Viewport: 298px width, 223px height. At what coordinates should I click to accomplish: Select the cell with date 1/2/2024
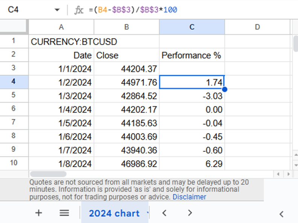click(x=61, y=82)
